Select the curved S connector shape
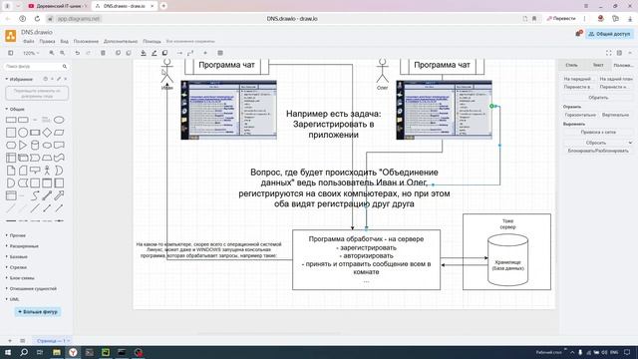Viewport: 638px width, 359px height. [35, 195]
